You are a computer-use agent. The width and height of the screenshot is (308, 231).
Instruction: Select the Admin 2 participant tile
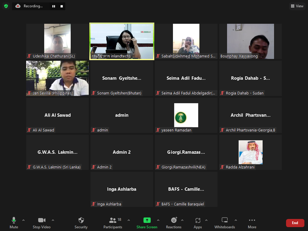(x=122, y=152)
